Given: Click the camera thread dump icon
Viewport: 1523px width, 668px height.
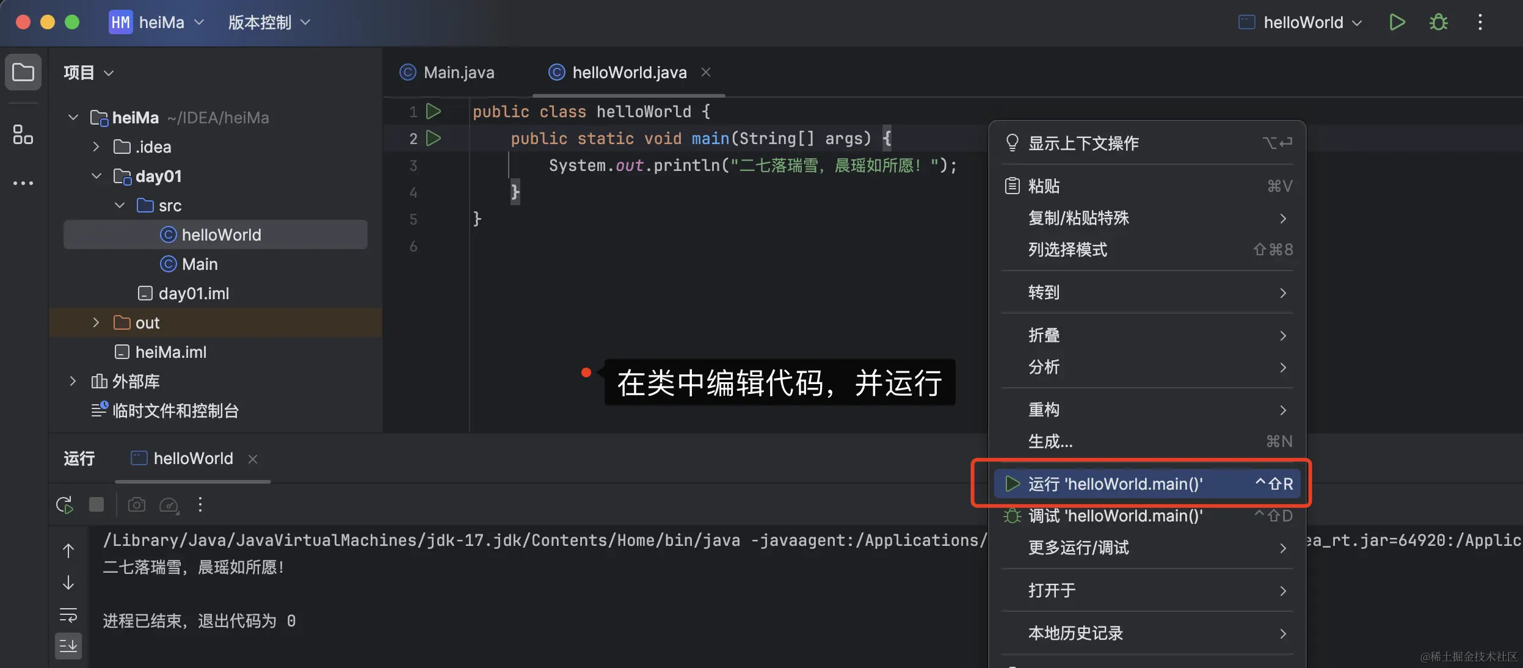Looking at the screenshot, I should 137,504.
